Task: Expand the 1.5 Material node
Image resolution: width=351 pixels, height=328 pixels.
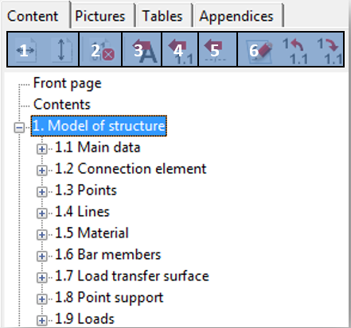Action: [41, 235]
